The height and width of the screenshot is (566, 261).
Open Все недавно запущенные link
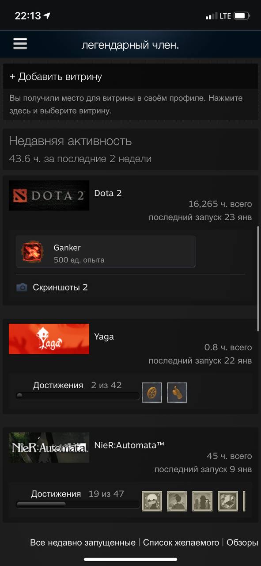[83, 543]
